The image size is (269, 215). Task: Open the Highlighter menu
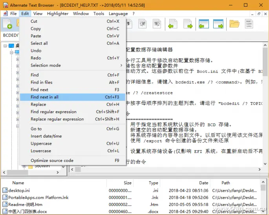(x=58, y=13)
